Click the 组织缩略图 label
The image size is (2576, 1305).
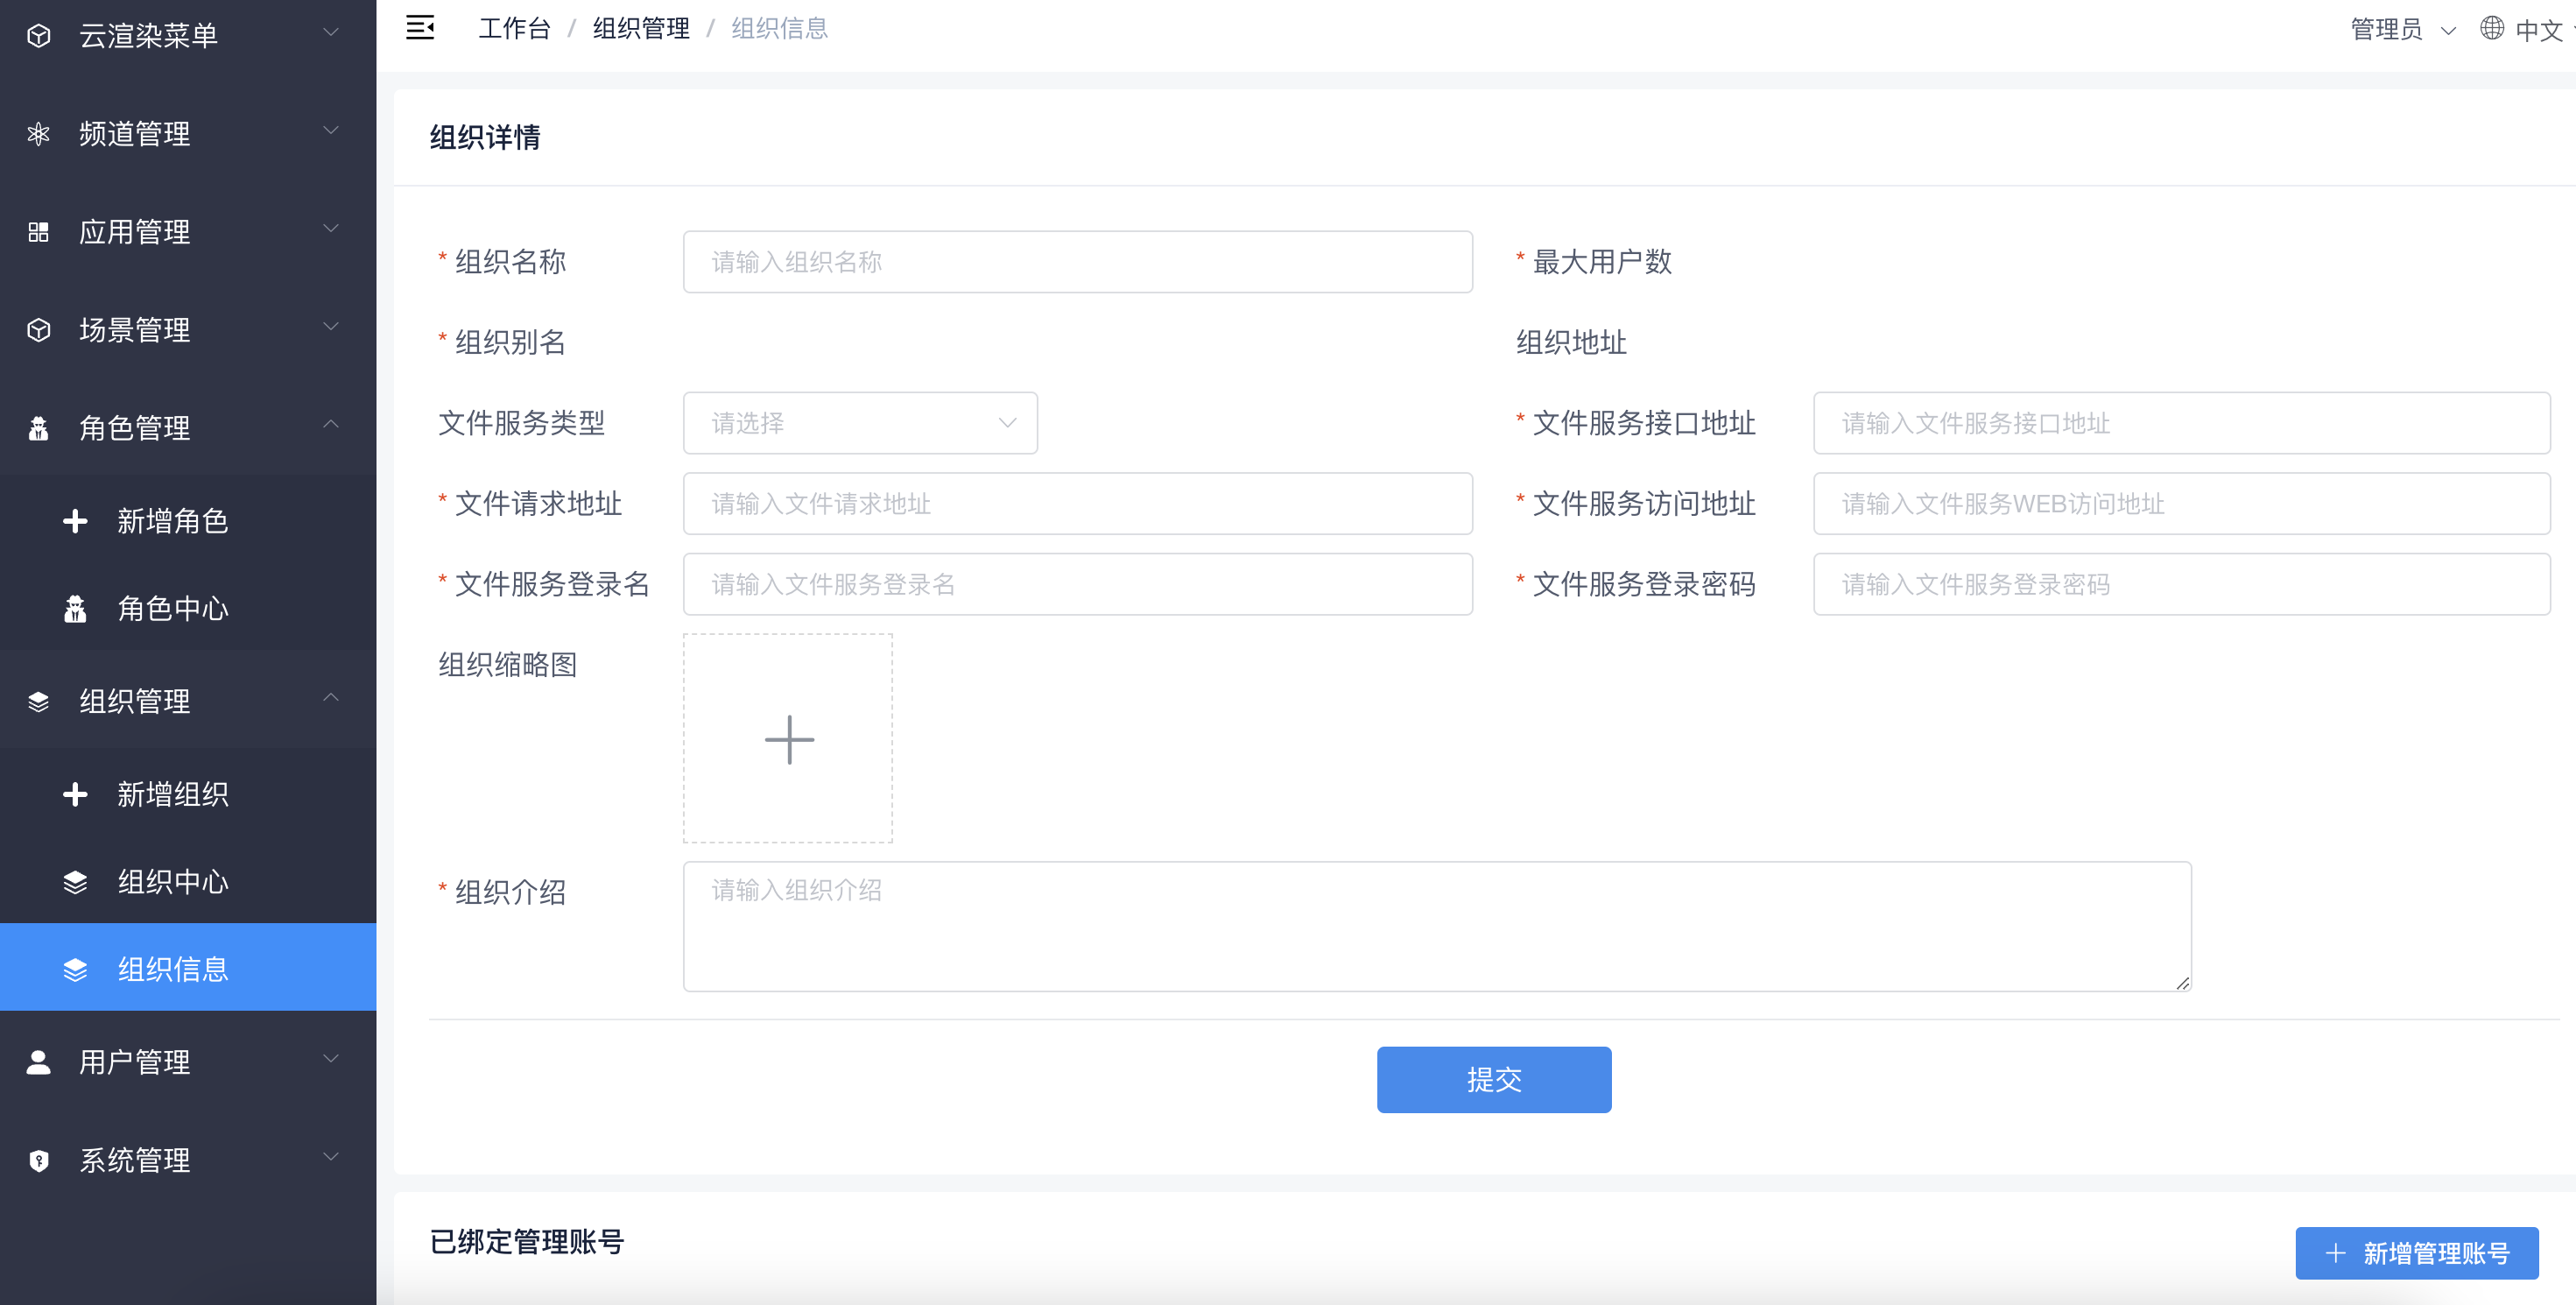point(508,665)
